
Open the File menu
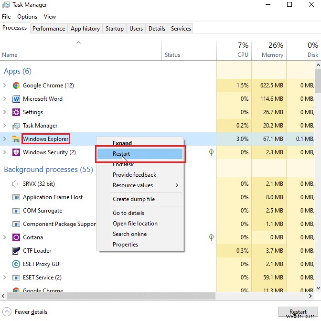(x=6, y=17)
